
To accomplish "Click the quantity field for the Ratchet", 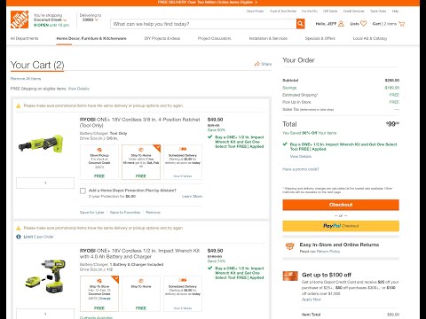I will (x=45, y=183).
